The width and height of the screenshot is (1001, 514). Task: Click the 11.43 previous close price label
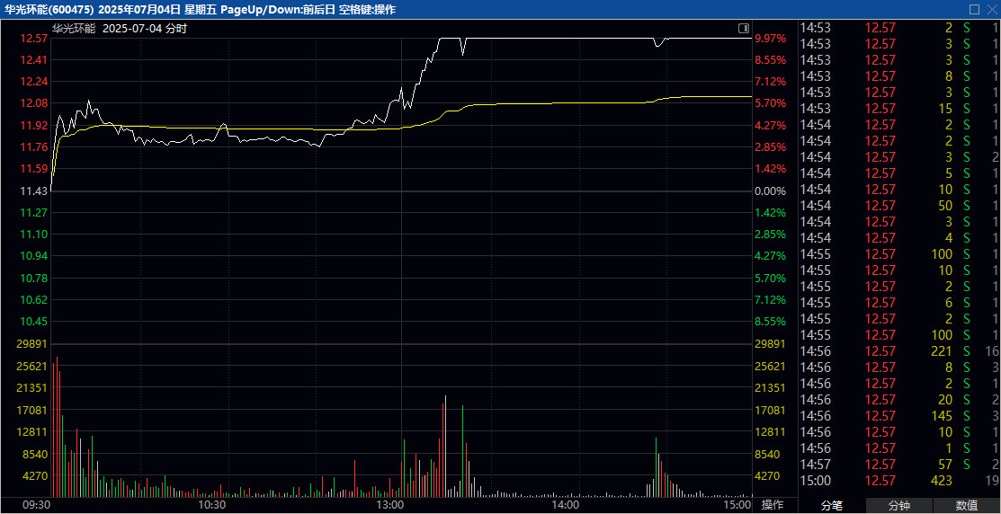click(34, 191)
